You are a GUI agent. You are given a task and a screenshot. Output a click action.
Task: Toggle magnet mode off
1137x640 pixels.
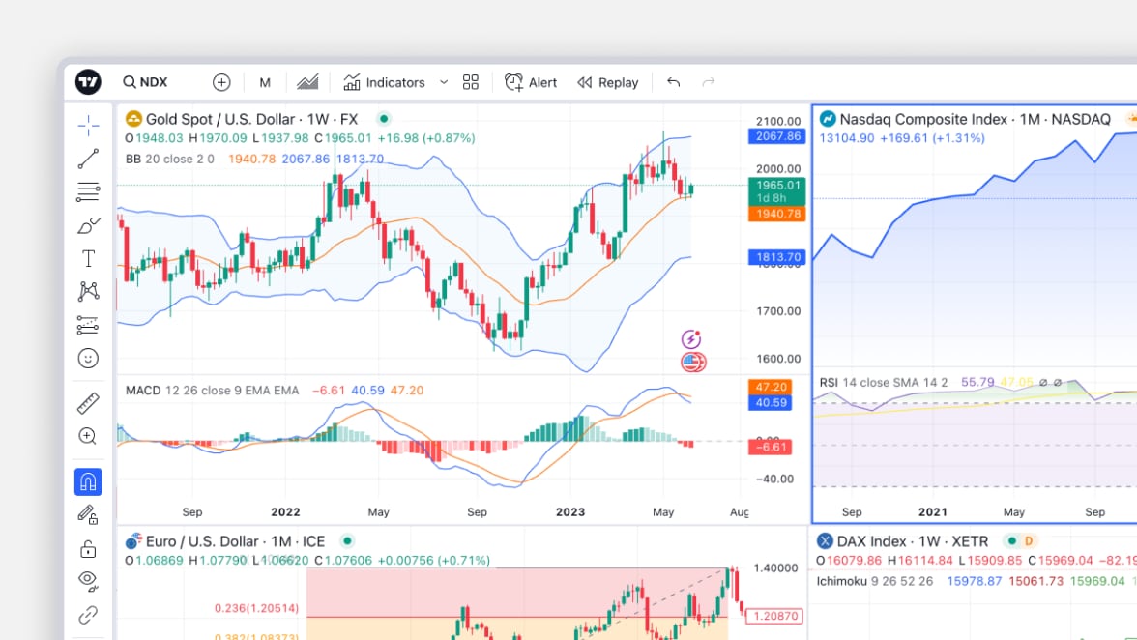[88, 480]
